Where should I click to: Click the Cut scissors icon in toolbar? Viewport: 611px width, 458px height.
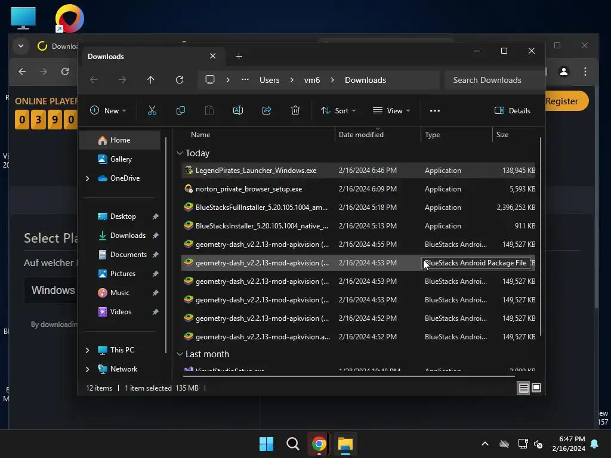pos(152,110)
